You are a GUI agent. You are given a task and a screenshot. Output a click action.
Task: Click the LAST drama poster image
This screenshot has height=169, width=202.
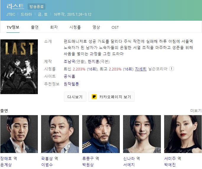[x=19, y=67]
